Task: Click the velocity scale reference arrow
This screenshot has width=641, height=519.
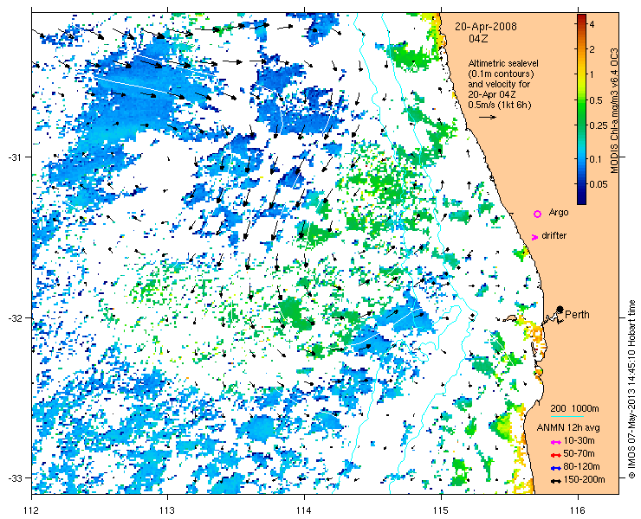Action: 488,117
